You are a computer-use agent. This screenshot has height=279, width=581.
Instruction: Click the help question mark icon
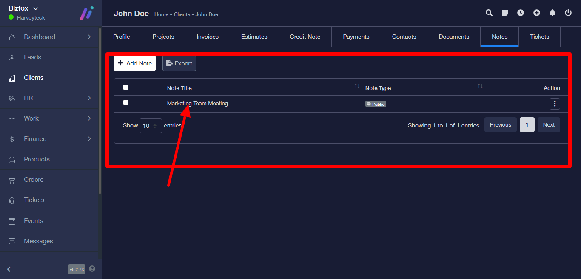click(x=92, y=269)
